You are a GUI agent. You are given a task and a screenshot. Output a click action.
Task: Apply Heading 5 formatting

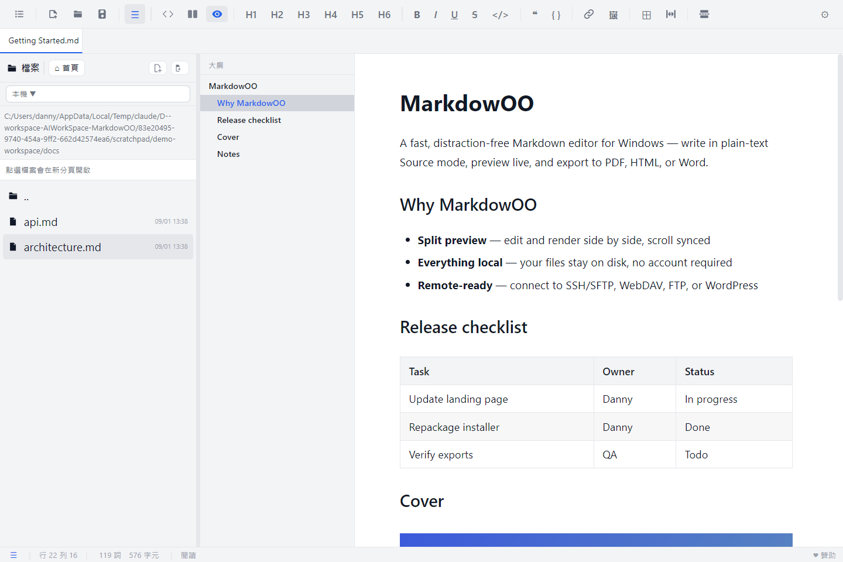(358, 15)
